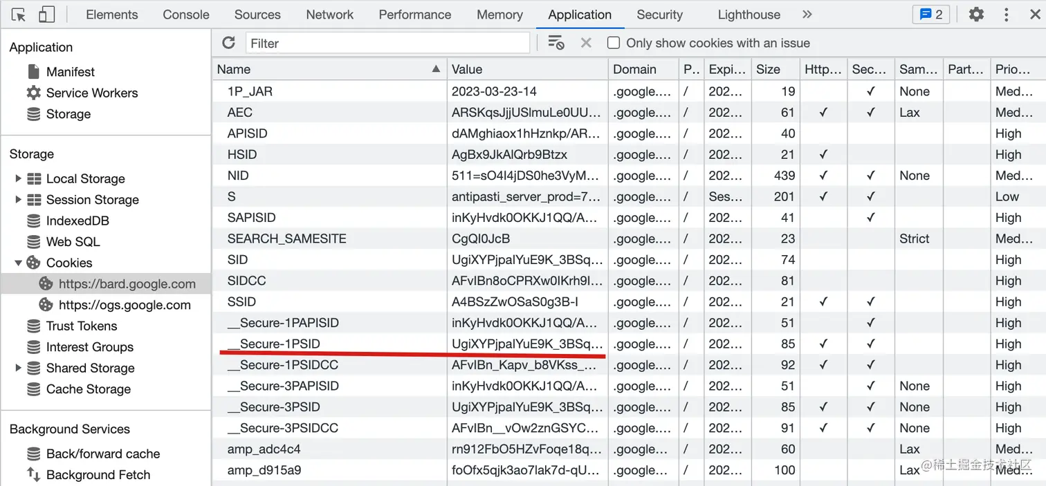
Task: Select the __Secure-1PSID cookie row
Action: [628, 344]
